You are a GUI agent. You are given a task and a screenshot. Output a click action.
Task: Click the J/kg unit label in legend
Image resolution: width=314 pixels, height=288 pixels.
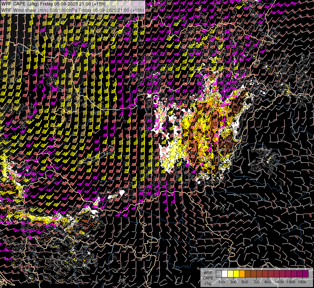pos(208,283)
